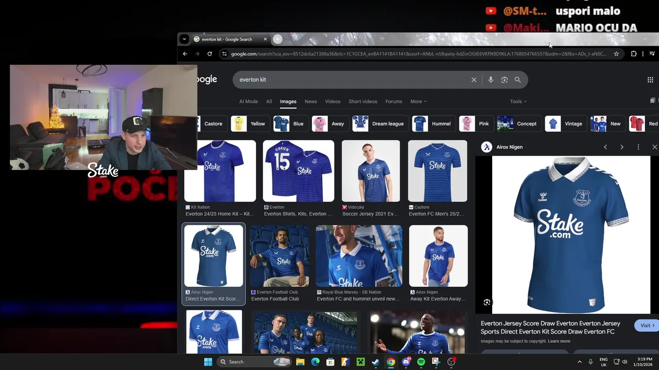This screenshot has height=370, width=659.
Task: Open File Explorer from taskbar
Action: point(301,362)
